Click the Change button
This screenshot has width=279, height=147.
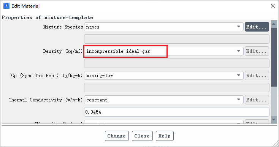click(x=117, y=136)
